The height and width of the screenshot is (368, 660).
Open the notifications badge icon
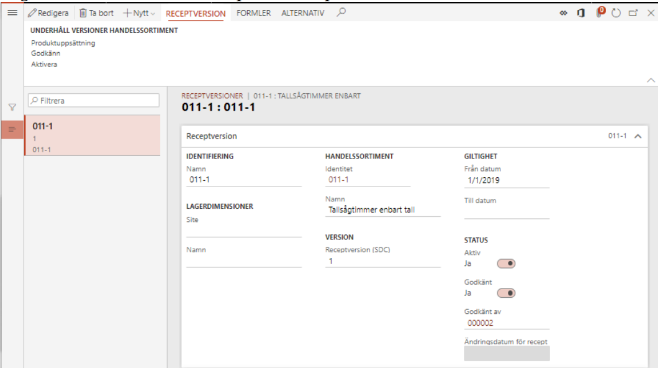click(x=600, y=12)
